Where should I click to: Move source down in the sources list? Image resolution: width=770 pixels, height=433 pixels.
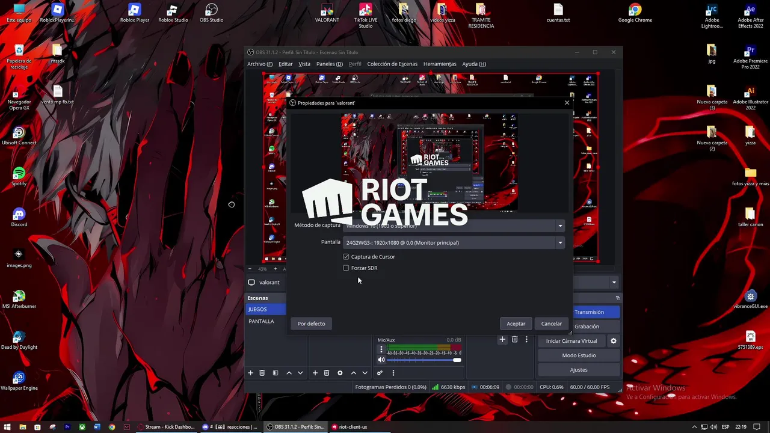point(365,373)
